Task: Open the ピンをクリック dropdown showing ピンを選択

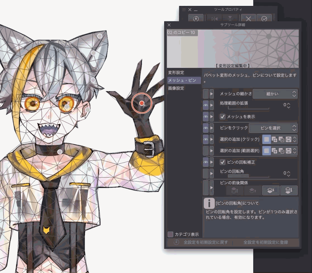Action: [x=273, y=128]
